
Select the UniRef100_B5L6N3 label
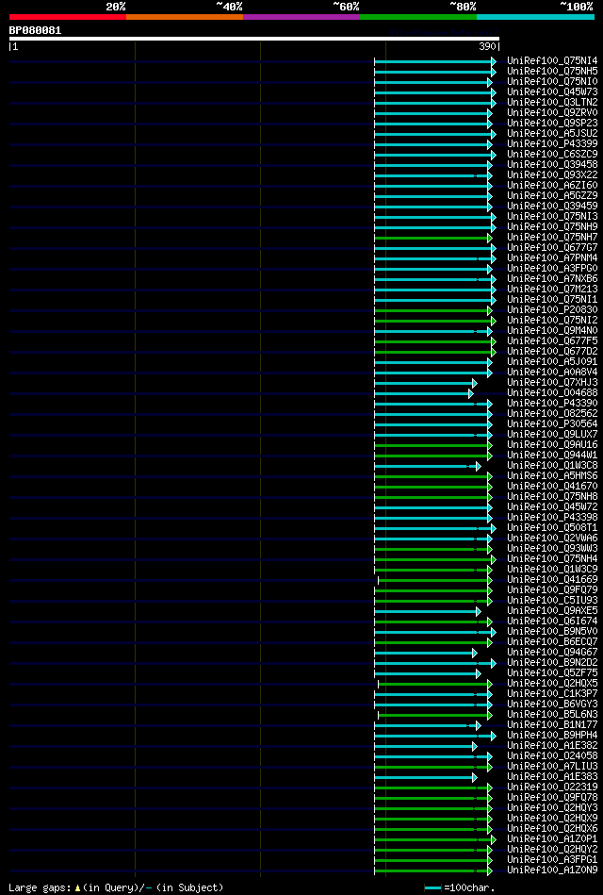(x=552, y=715)
